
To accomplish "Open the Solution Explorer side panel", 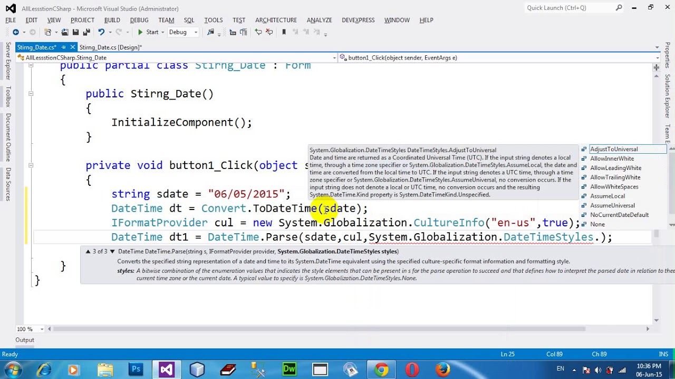I will pos(667,96).
